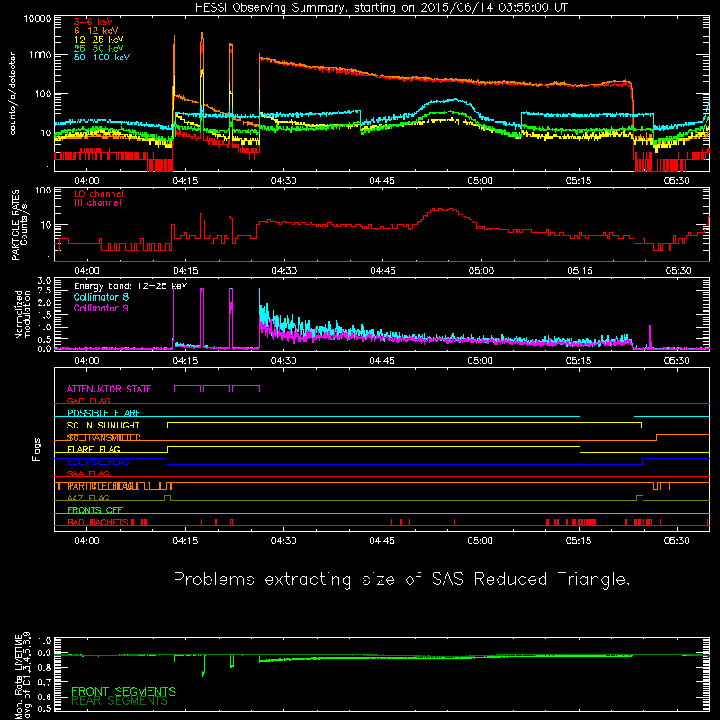Click the 04:30 tick under the particle rates plot
720x720 pixels.
coord(283,271)
